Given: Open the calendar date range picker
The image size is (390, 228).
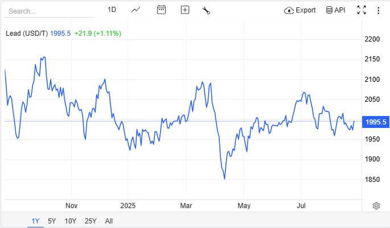Looking at the screenshot, I should point(161,10).
